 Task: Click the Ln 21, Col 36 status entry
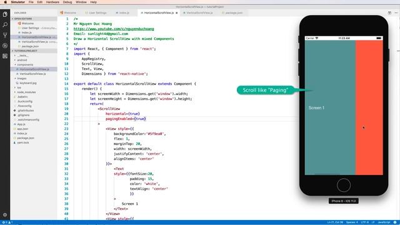(335, 222)
